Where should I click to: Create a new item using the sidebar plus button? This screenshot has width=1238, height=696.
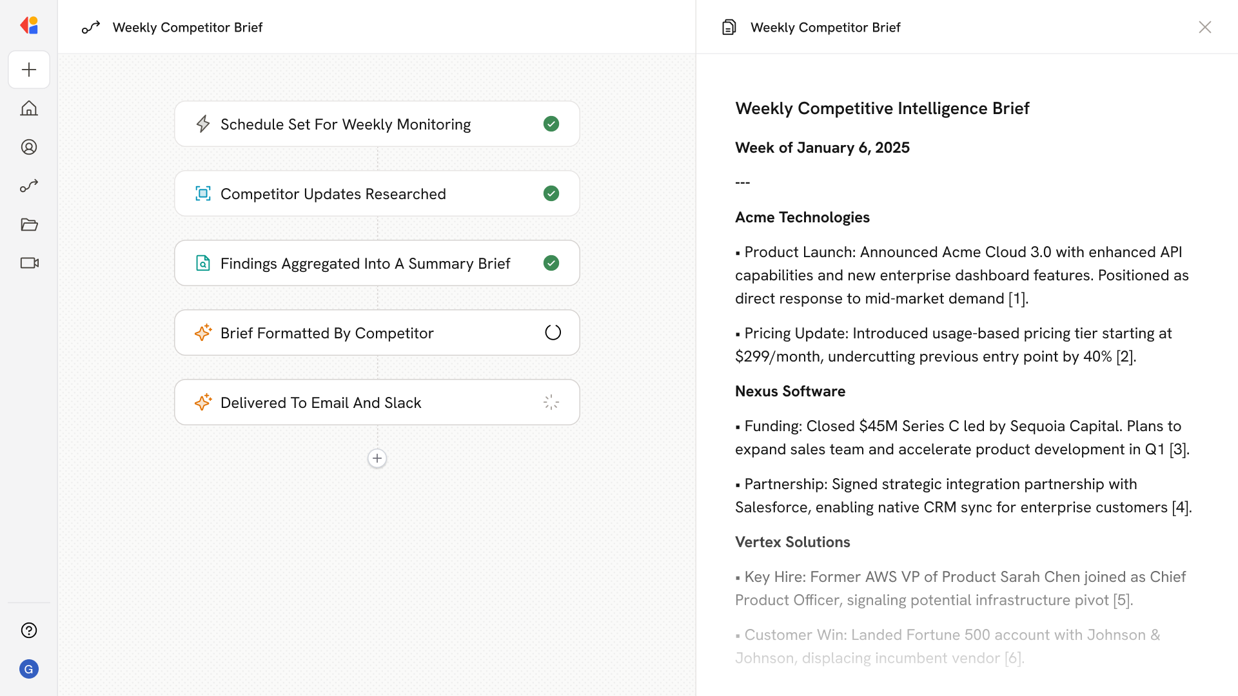[29, 70]
